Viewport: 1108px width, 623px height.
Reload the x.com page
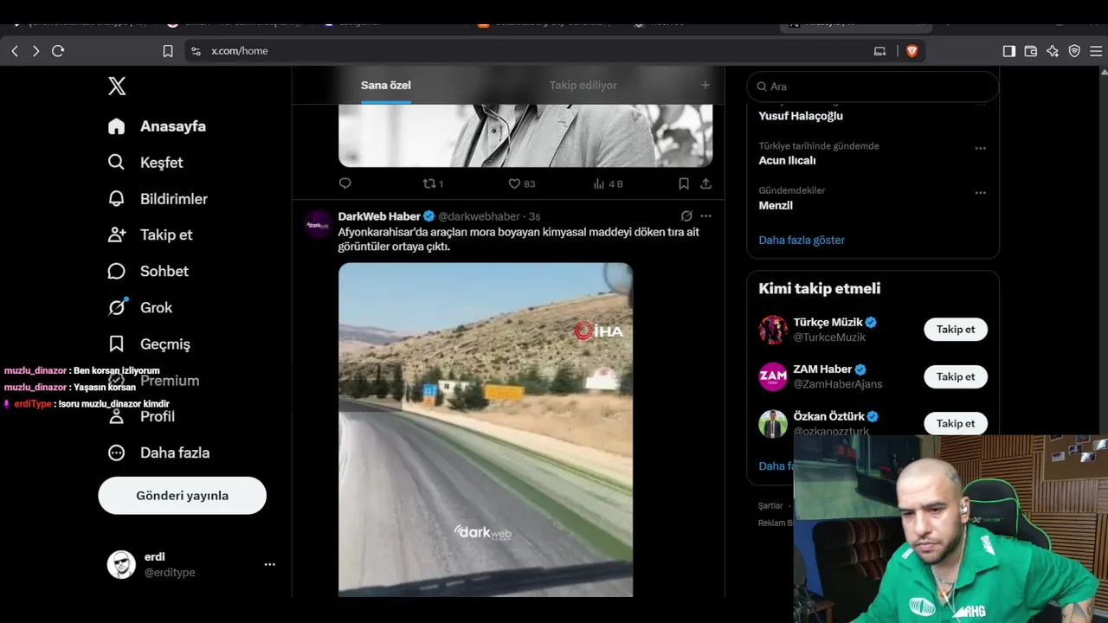pyautogui.click(x=58, y=51)
